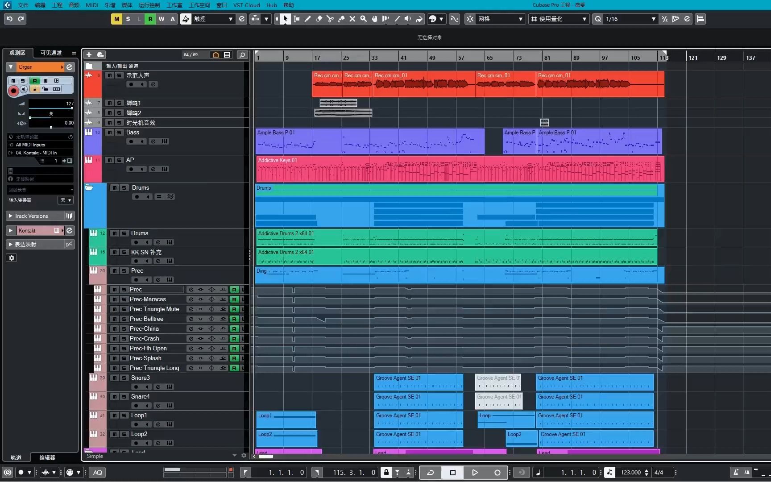Open the automation mode 触控 dropdown
This screenshot has width=771, height=482.
(214, 19)
